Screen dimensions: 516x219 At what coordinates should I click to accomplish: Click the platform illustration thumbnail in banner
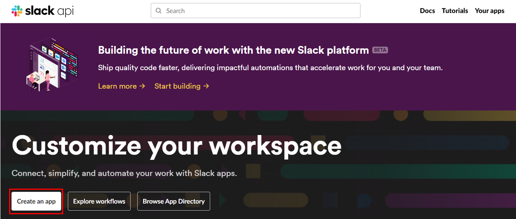(x=53, y=64)
